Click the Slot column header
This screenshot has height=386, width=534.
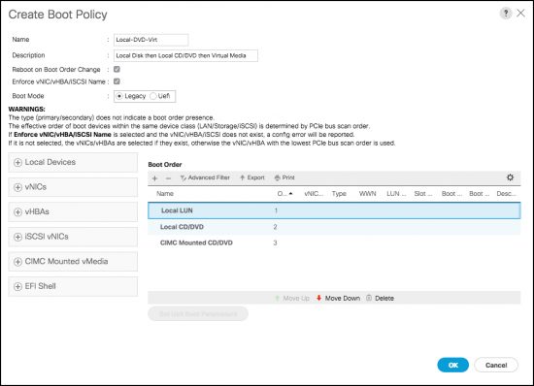[423, 194]
